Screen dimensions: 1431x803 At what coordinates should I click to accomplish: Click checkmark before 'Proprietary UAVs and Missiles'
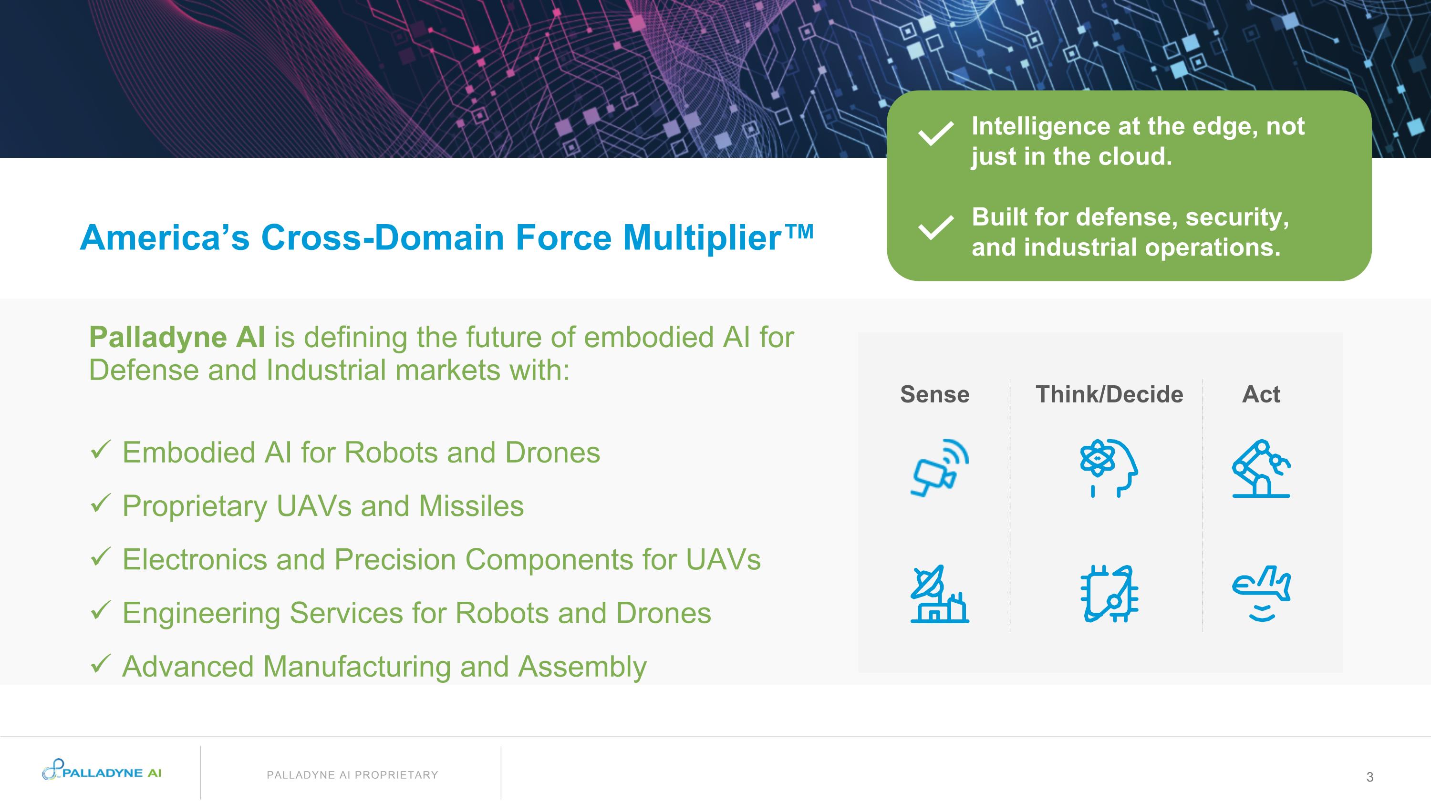point(101,503)
